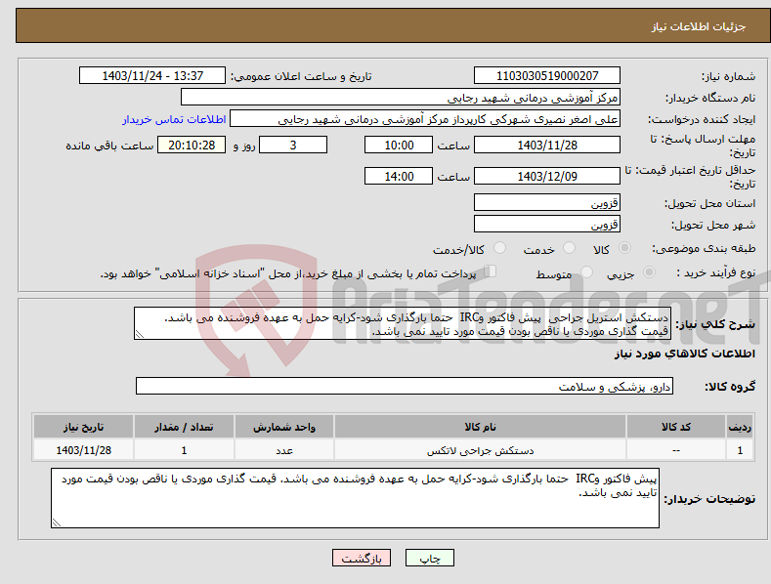Select the متوسط purchase type radio
Viewport: 771px width, 584px height.
[x=586, y=271]
